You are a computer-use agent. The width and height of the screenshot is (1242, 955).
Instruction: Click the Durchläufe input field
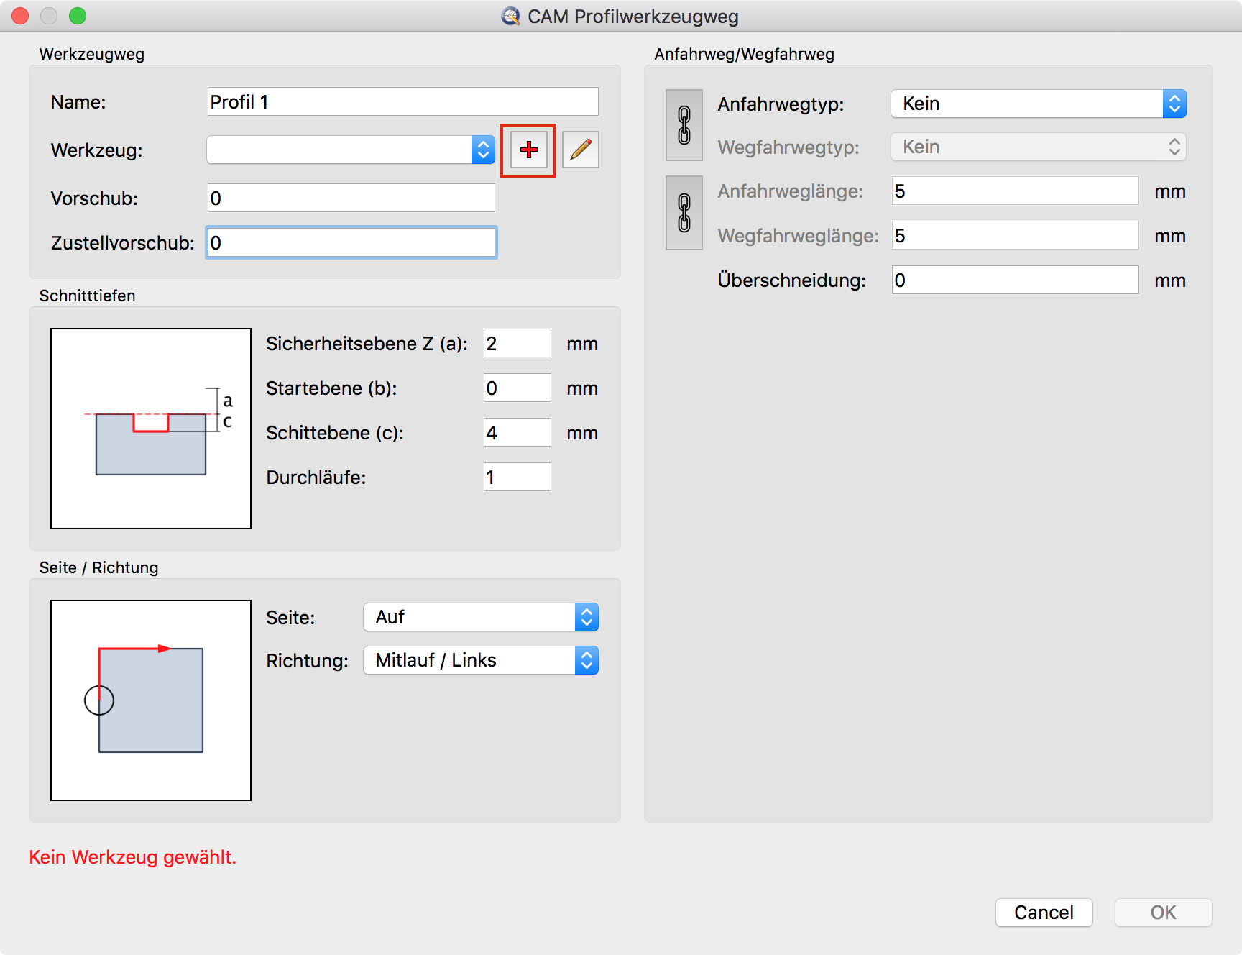tap(517, 477)
